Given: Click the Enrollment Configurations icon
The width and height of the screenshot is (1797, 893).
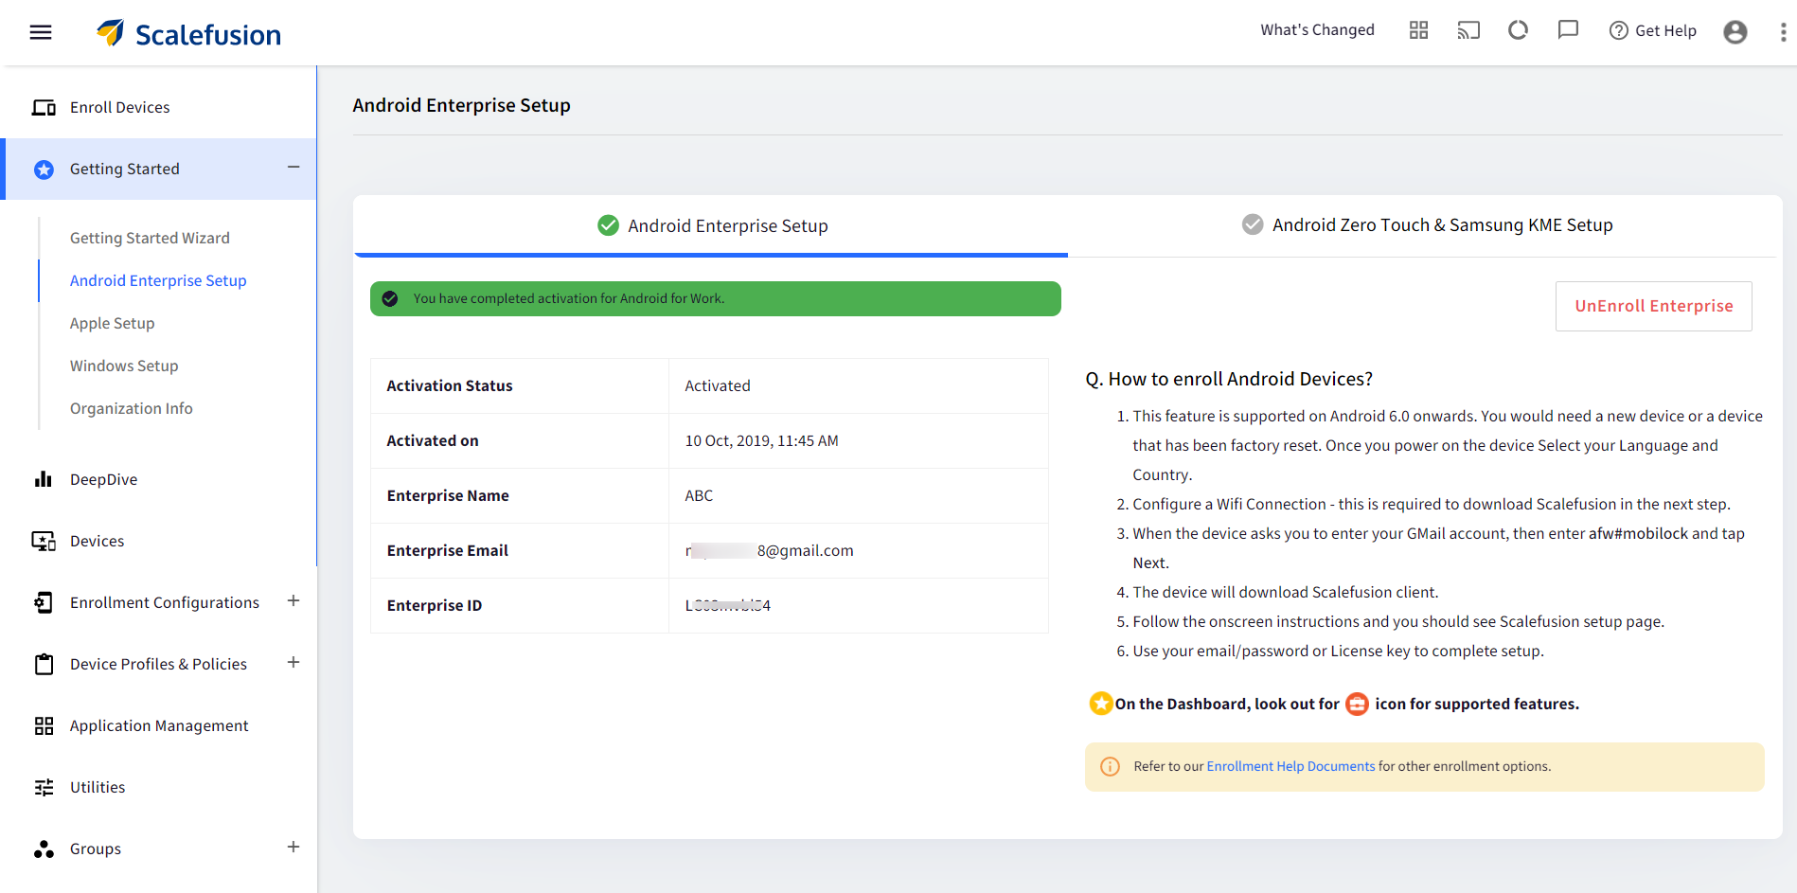Looking at the screenshot, I should 44,602.
